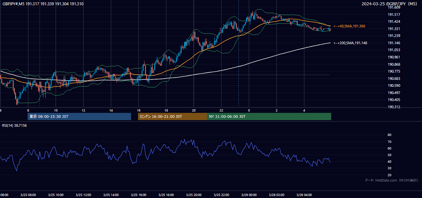Click the bottom date label 3/25 12:00
Viewport: 422px width, 198px height.
coord(83,195)
